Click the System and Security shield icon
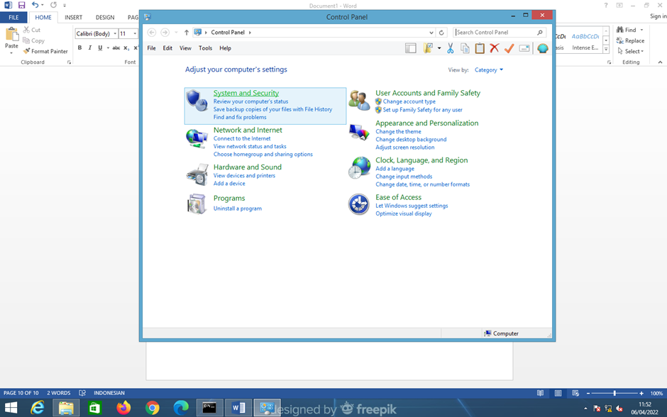Viewport: 667px width, 417px height. (x=197, y=101)
